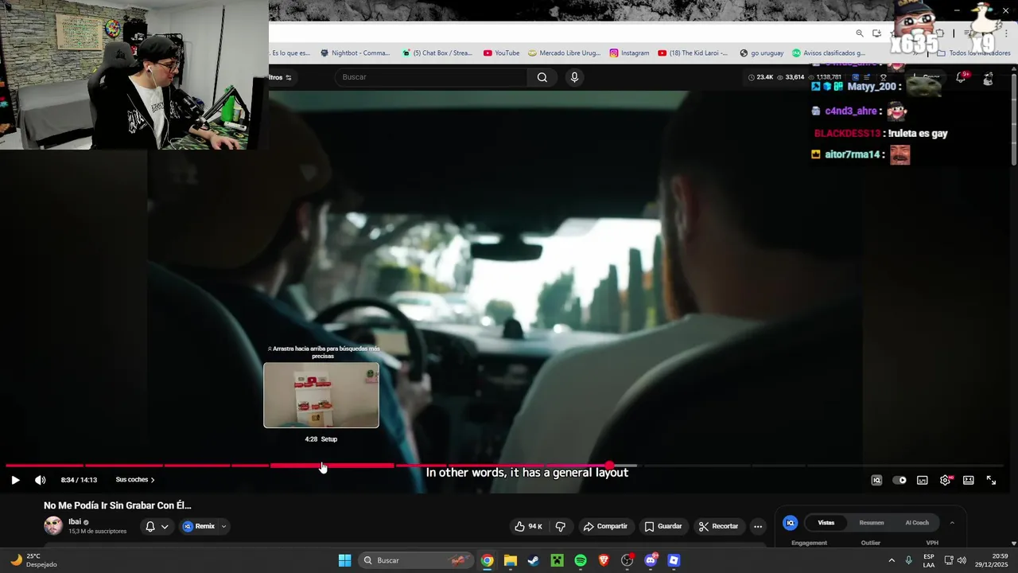Viewport: 1018px width, 573px height.
Task: Select the Vistas tab in vidIQ panel
Action: (826, 523)
